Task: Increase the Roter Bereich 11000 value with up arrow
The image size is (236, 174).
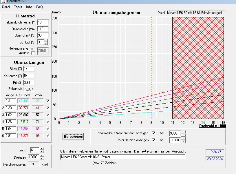Action: pos(183,139)
